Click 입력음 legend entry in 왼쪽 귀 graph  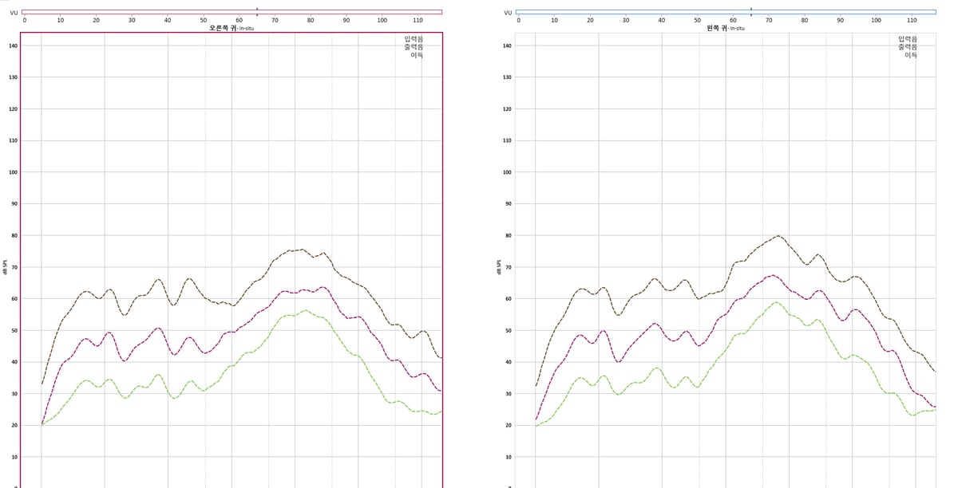point(908,39)
